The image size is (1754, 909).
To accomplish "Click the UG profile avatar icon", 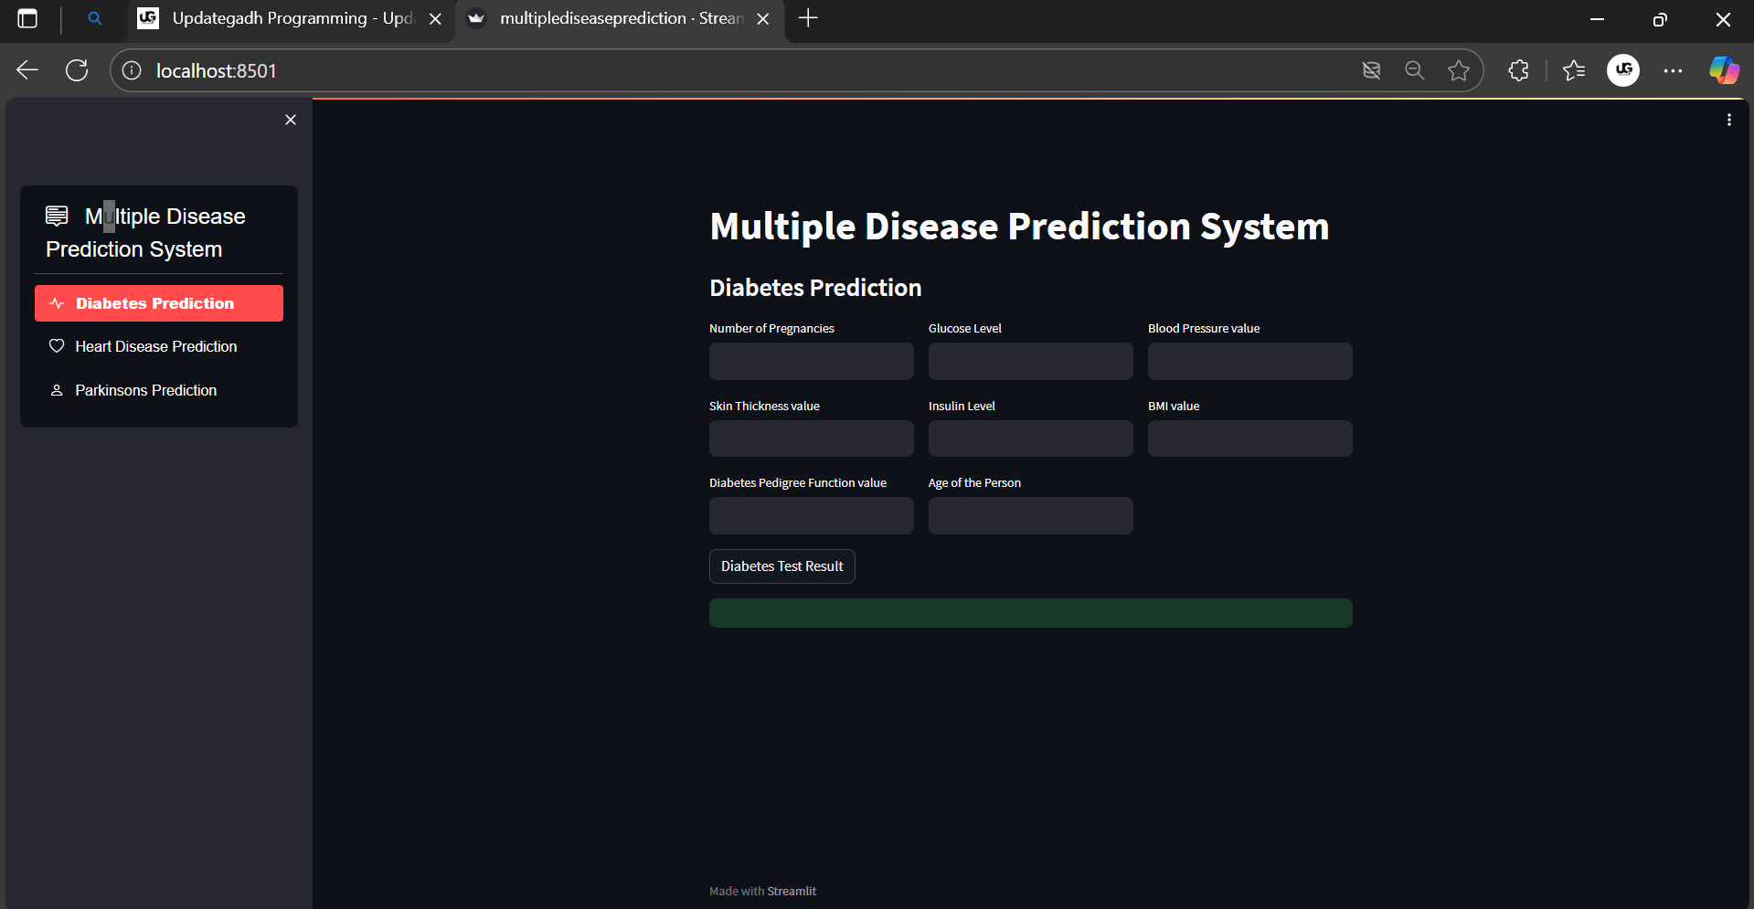I will 1623,69.
